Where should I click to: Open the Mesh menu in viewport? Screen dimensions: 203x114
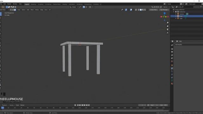[32, 10]
